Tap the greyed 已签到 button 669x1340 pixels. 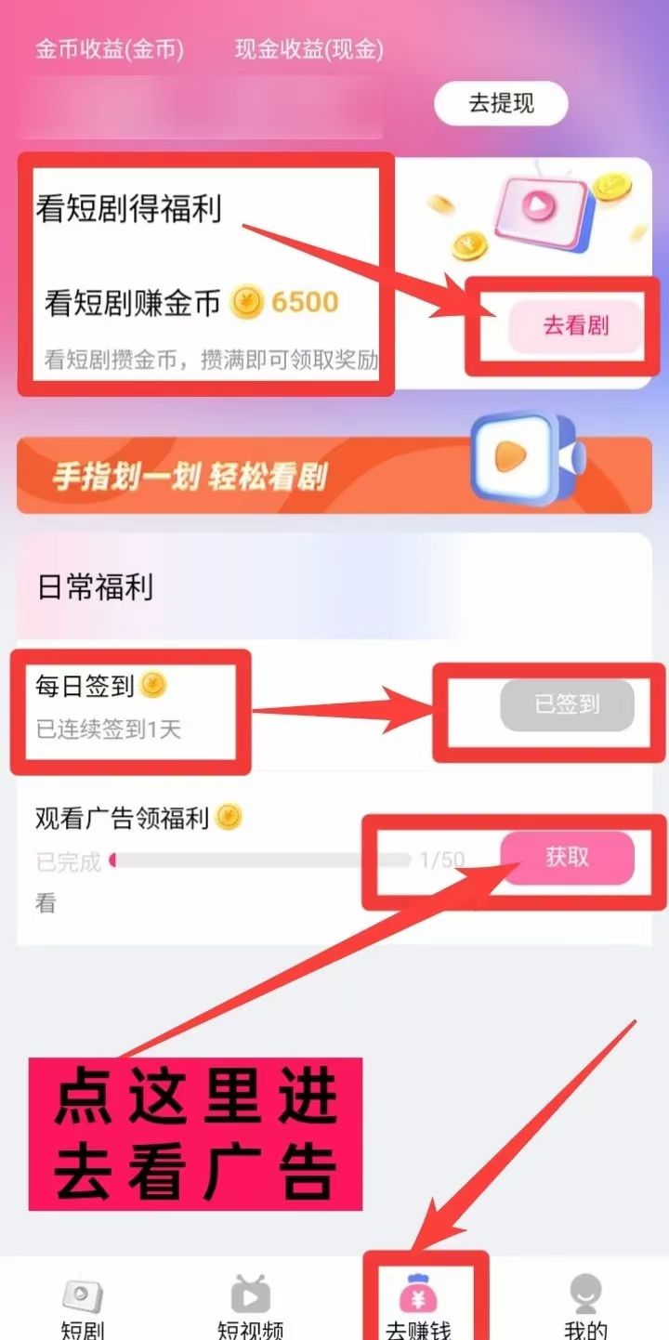pyautogui.click(x=568, y=705)
